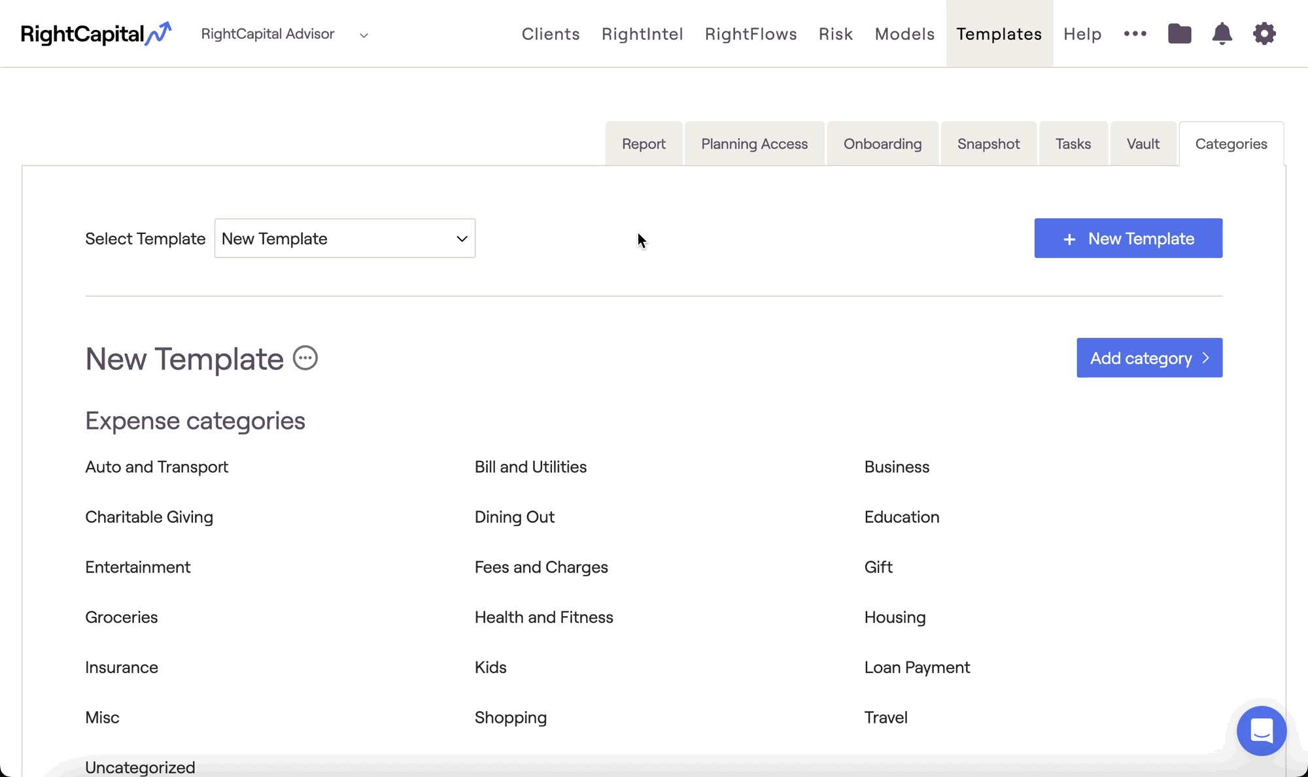Select the Travel category
Viewport: 1308px width, 777px height.
coord(886,718)
